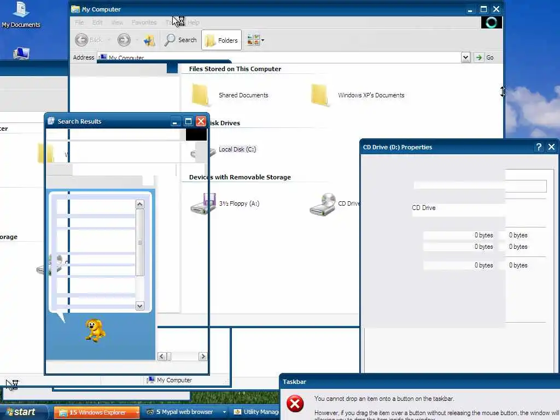Select the CD Drive icon
Screen dimensions: 560x420
click(x=323, y=205)
